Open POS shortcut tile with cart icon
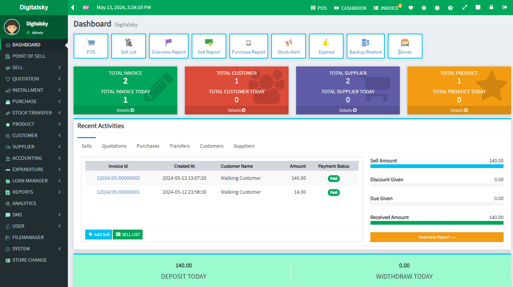513x287 pixels. 91,46
